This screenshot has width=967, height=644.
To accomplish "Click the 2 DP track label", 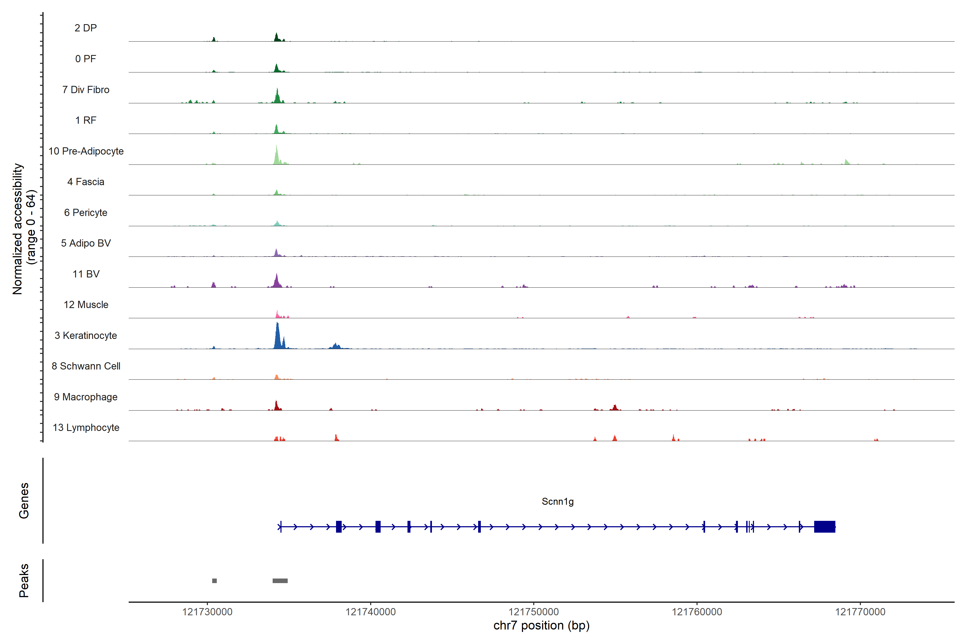I will coord(85,28).
